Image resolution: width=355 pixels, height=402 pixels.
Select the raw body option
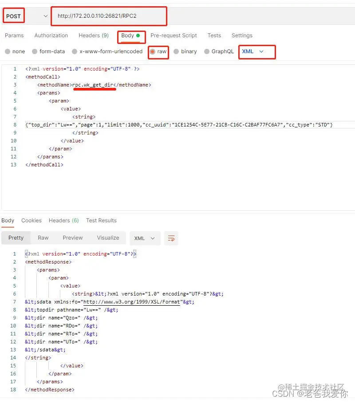[158, 51]
